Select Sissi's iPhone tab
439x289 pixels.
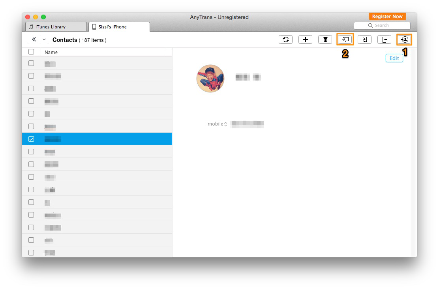(119, 27)
